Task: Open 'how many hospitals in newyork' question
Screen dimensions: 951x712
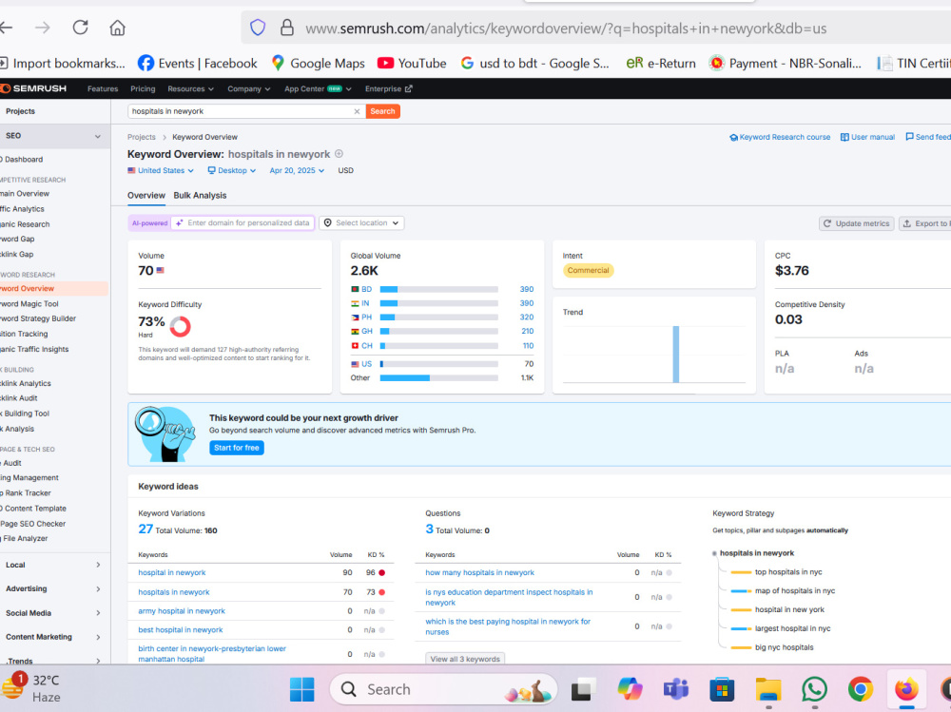Action: 479,572
